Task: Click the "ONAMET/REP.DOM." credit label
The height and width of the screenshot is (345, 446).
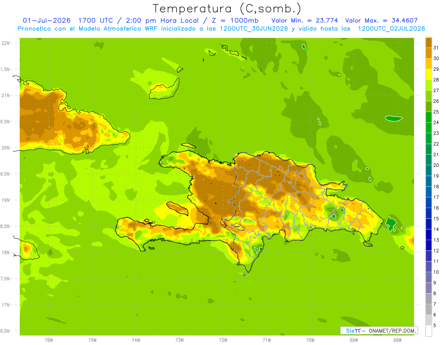Action: coord(392,330)
